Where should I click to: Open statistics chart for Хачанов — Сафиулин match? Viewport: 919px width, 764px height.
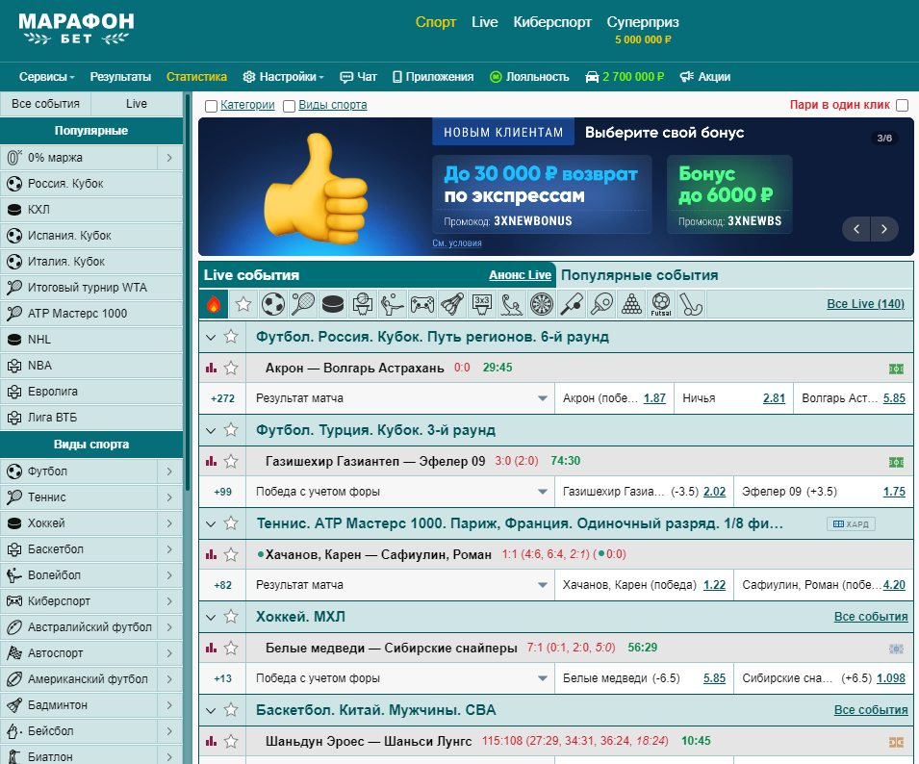coord(211,554)
